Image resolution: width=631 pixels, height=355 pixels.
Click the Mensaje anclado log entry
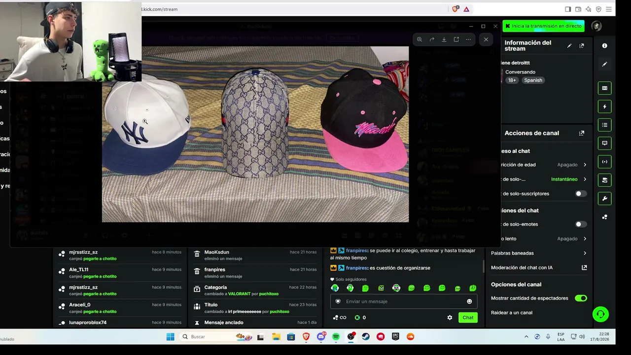254,322
